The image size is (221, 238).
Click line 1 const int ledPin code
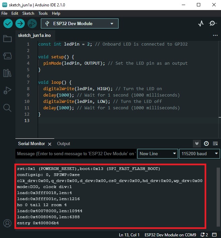coord(113,44)
